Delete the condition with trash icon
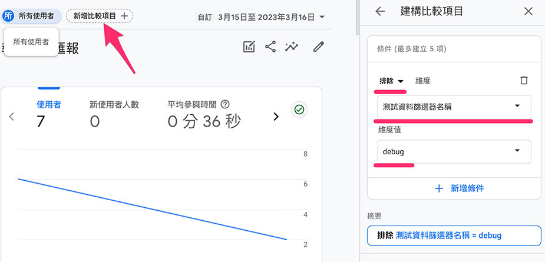 tap(524, 81)
